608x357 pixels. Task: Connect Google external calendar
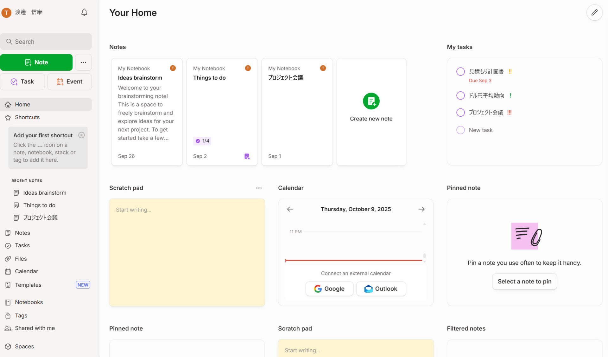click(329, 289)
